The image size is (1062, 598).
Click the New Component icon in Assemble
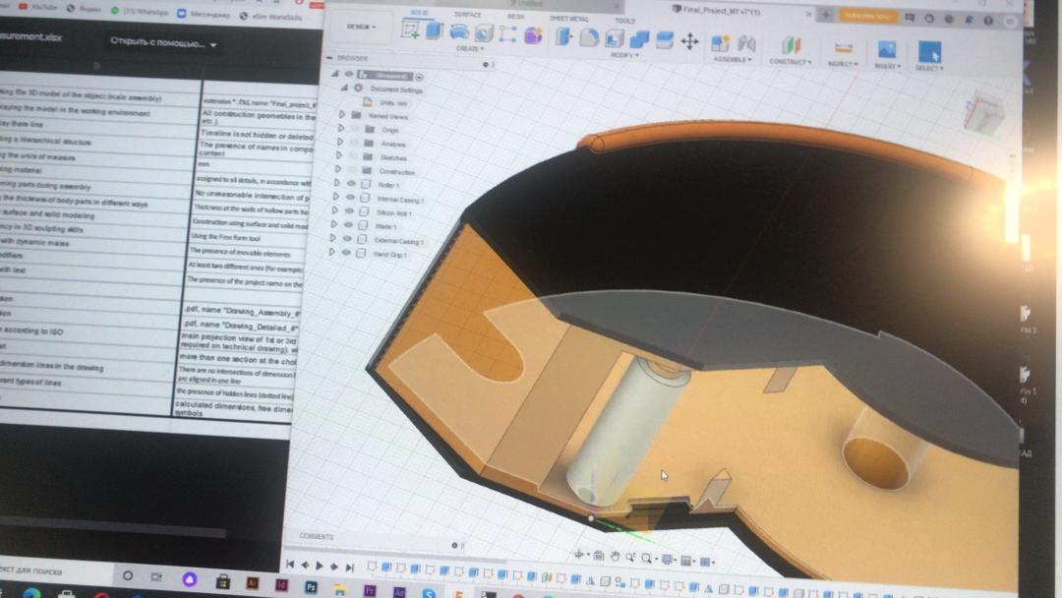(721, 43)
